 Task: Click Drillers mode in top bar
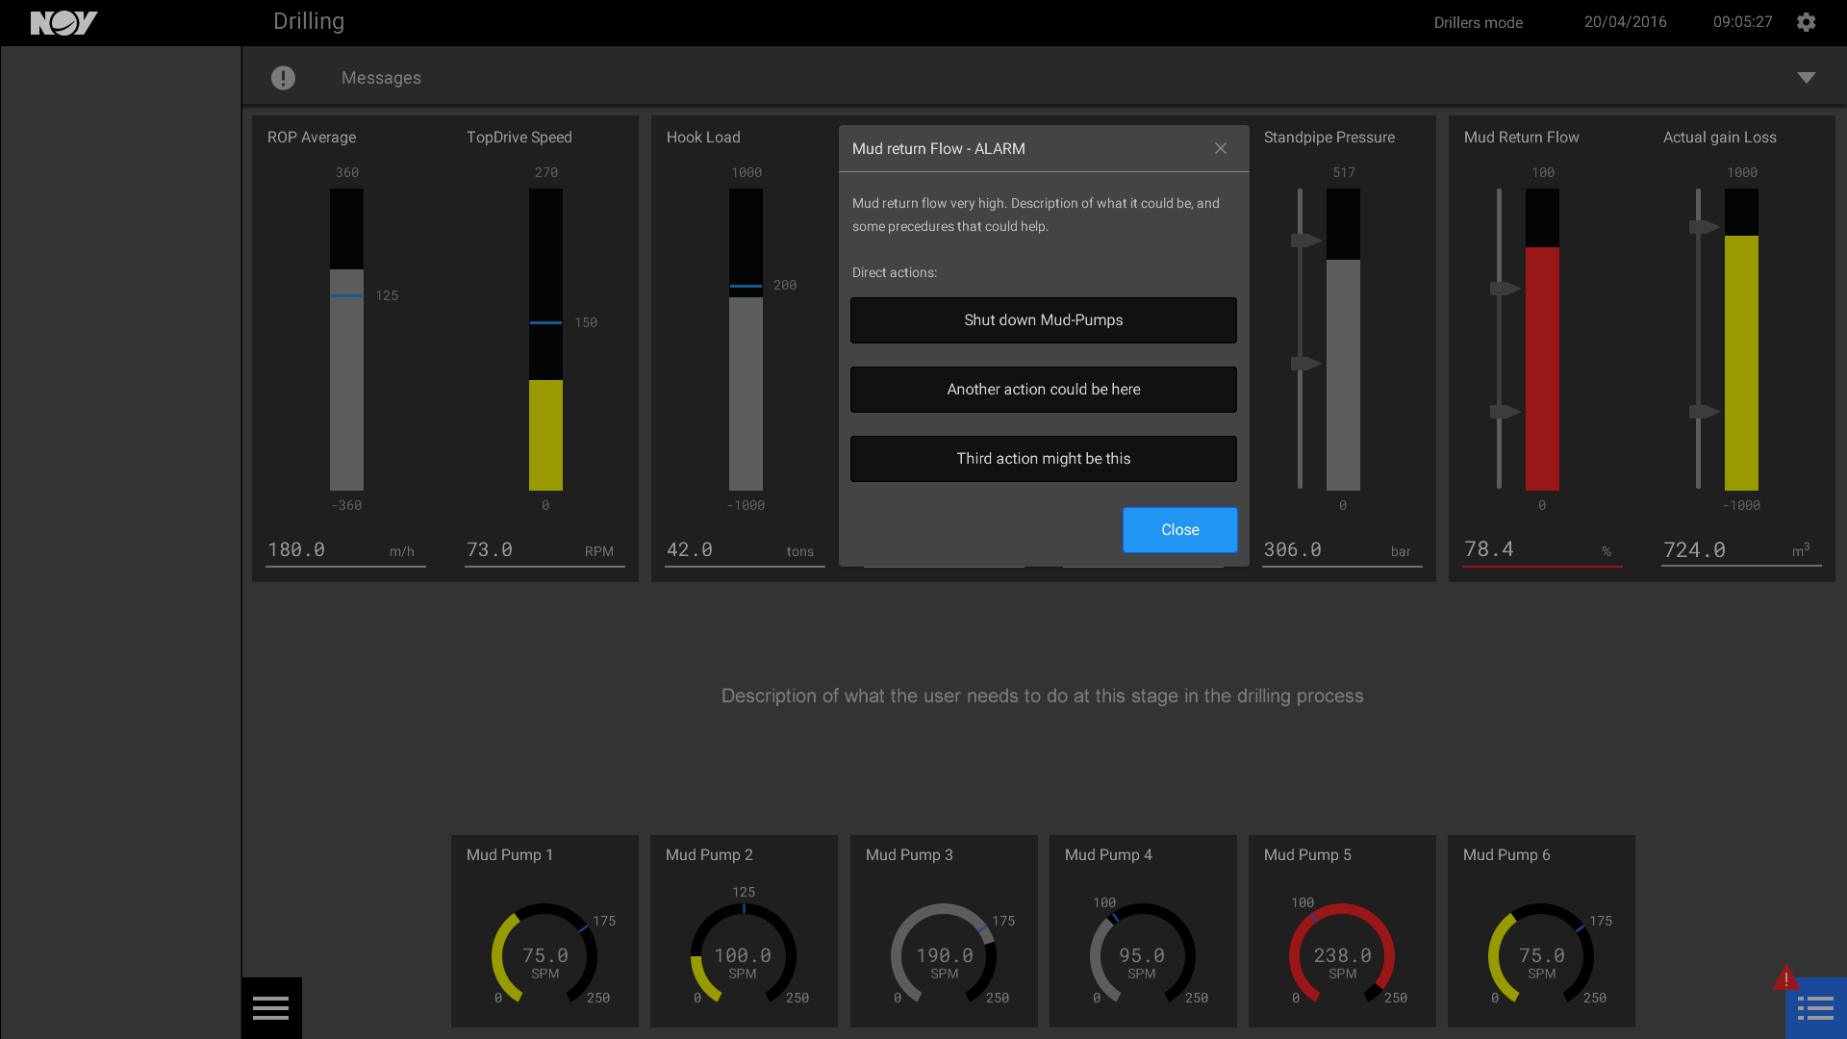coord(1478,23)
